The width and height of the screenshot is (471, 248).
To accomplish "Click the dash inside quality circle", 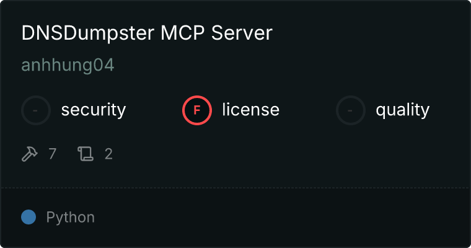I will point(350,110).
